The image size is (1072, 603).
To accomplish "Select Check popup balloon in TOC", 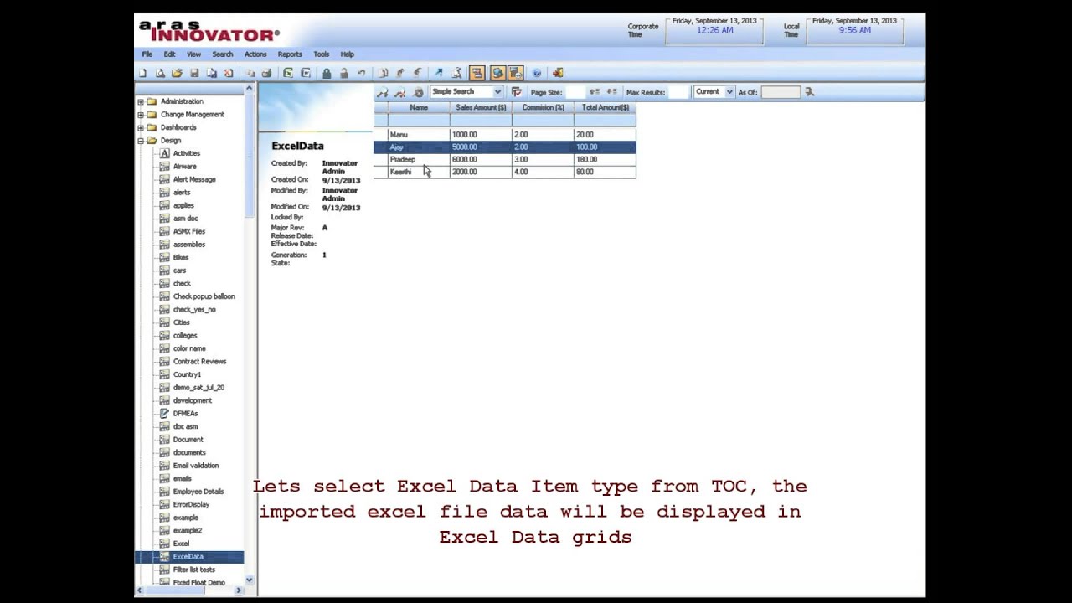I will point(204,296).
